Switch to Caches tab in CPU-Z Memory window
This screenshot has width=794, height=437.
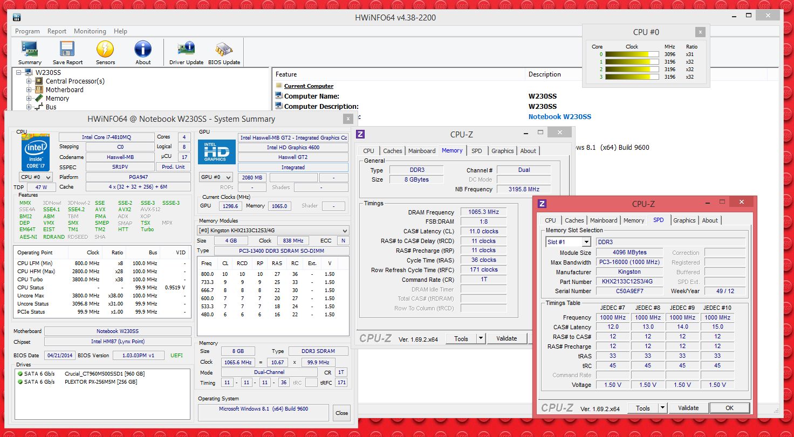coord(393,151)
